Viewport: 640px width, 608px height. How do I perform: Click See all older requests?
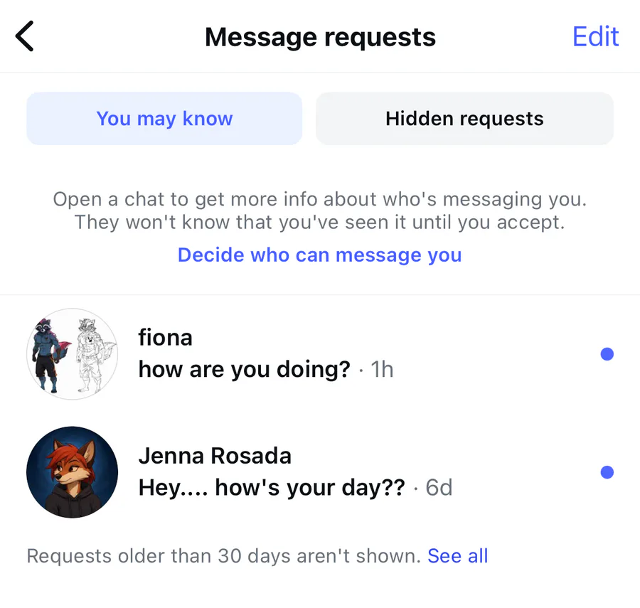(x=457, y=555)
